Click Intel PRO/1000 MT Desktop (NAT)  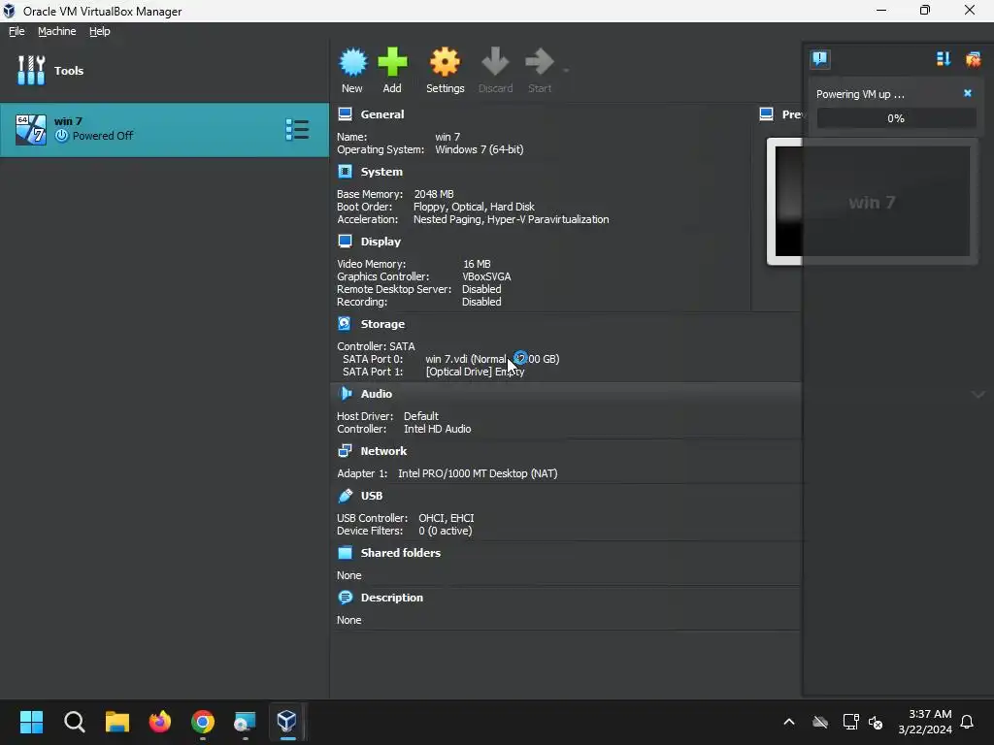tap(478, 473)
